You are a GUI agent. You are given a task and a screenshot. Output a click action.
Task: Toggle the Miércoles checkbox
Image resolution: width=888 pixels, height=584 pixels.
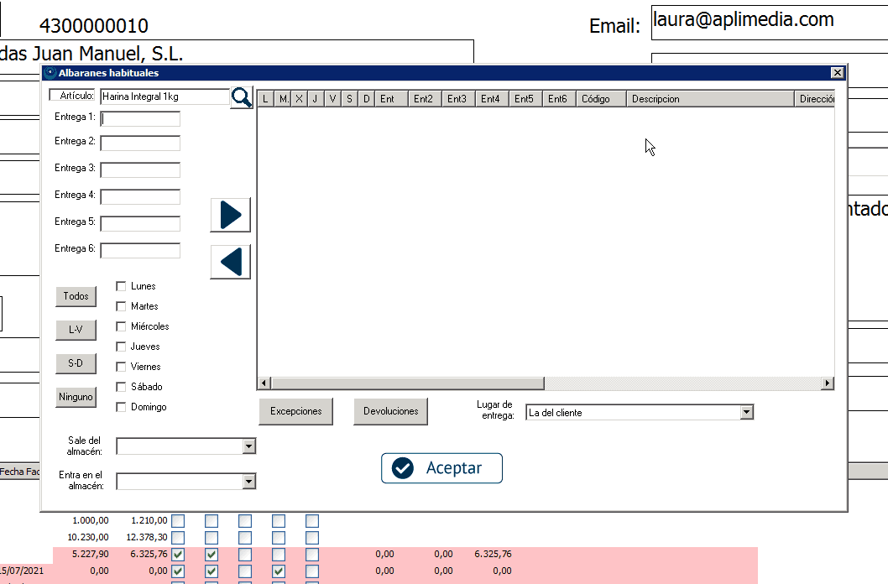coord(121,326)
